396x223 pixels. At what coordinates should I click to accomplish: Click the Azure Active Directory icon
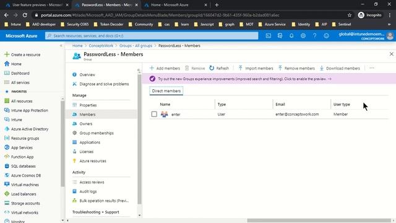click(7, 129)
